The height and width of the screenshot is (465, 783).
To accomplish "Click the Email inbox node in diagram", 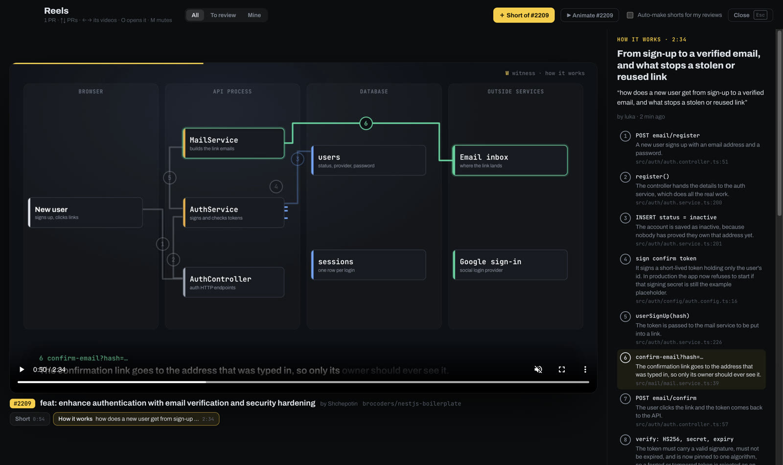I will [510, 161].
